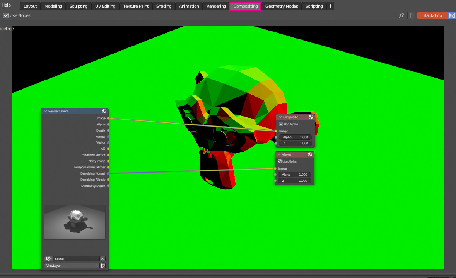Switch to the Scripting workspace tab
Screen dimensions: 456x278
click(x=314, y=6)
